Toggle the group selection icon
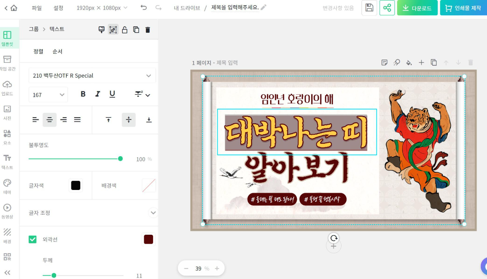 coord(113,30)
